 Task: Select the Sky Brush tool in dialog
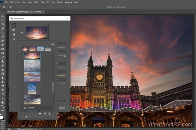pyautogui.click(x=14, y=30)
